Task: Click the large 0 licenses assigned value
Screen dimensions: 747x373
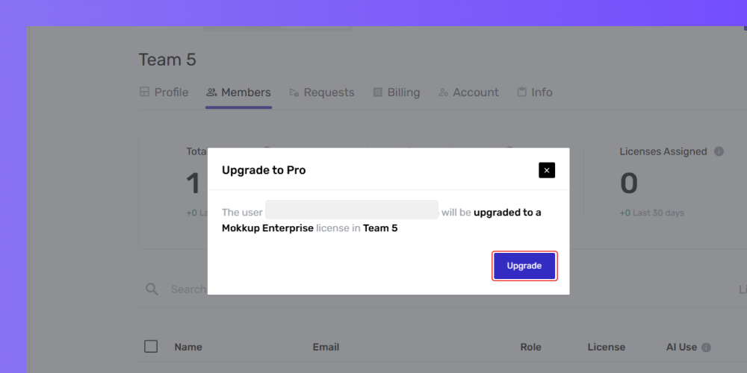Action: [629, 184]
